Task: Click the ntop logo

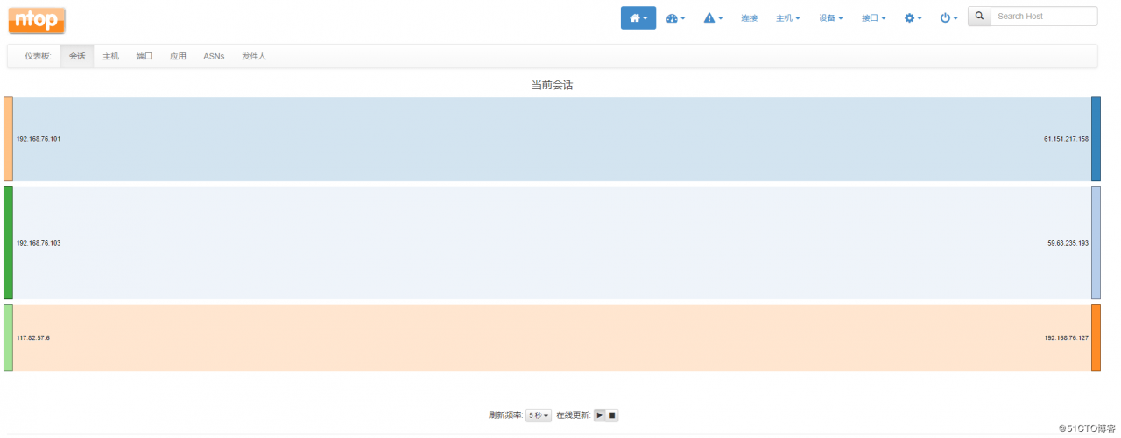Action: click(x=37, y=20)
